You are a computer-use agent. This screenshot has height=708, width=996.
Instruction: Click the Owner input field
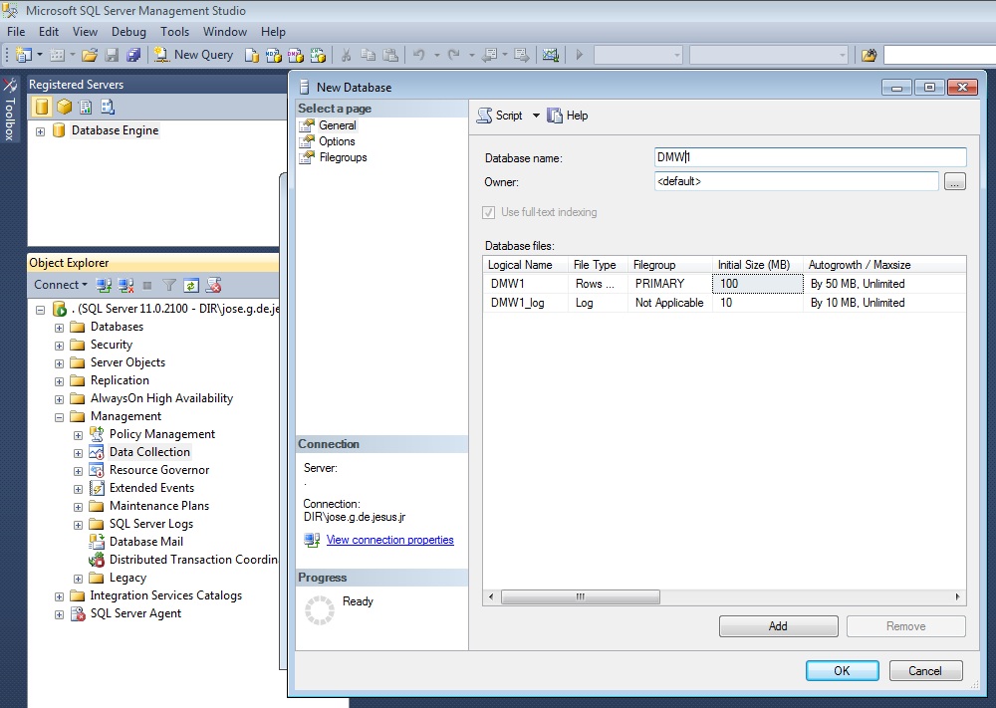pyautogui.click(x=796, y=181)
